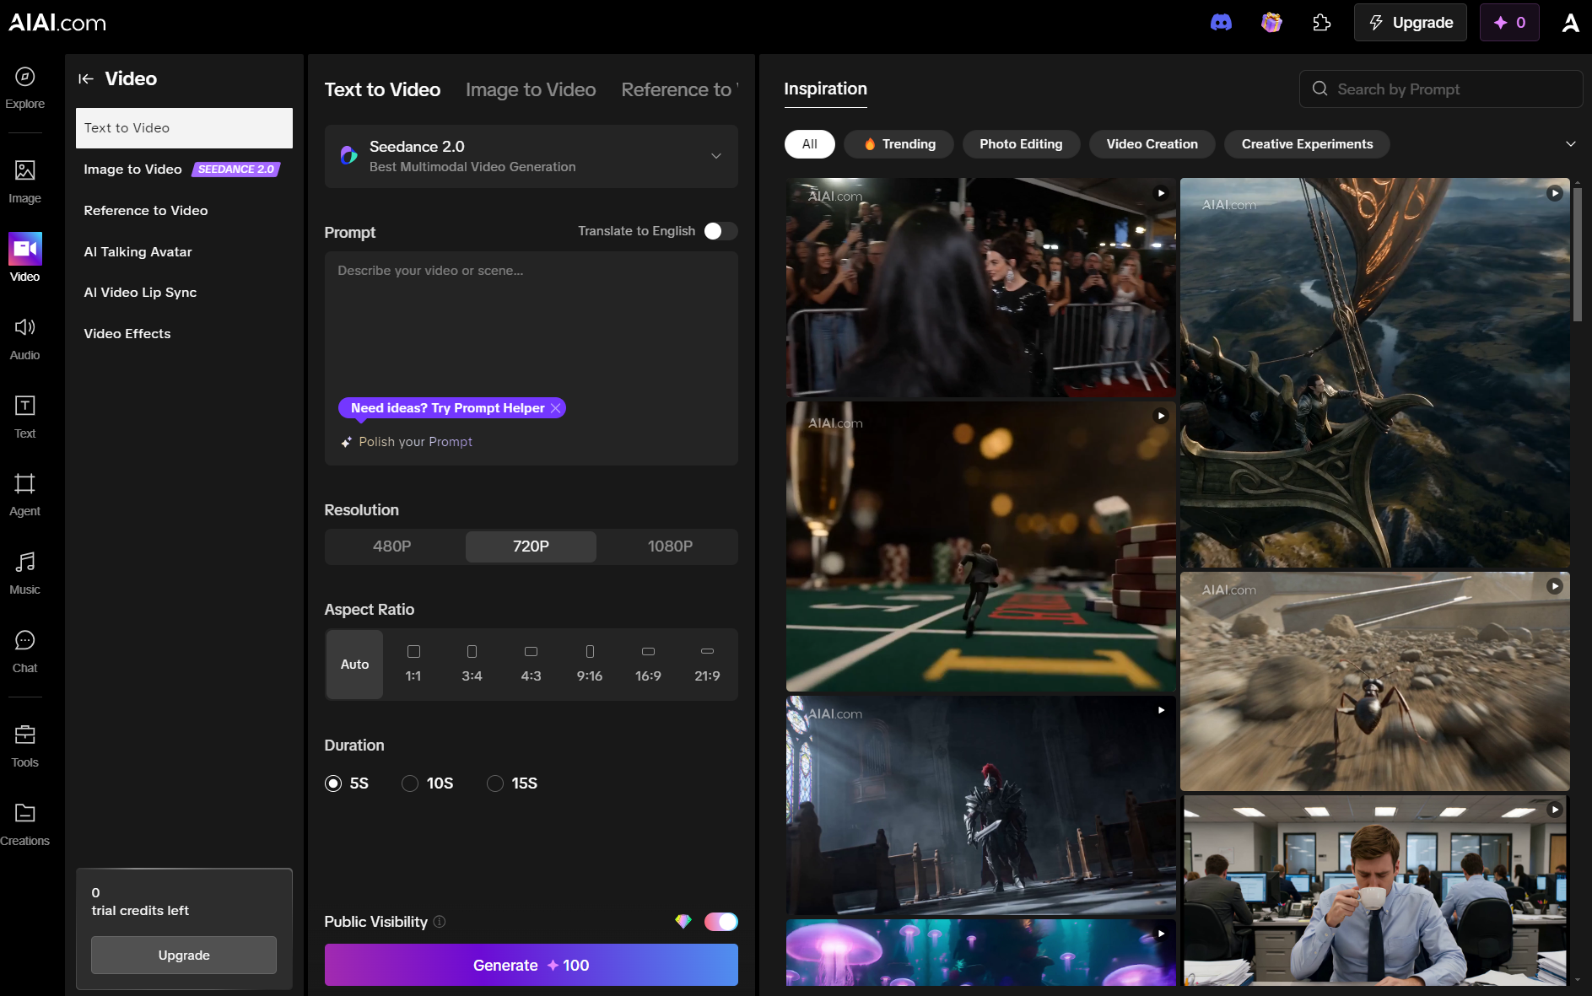Play the red carpet crowd video

click(x=1161, y=193)
